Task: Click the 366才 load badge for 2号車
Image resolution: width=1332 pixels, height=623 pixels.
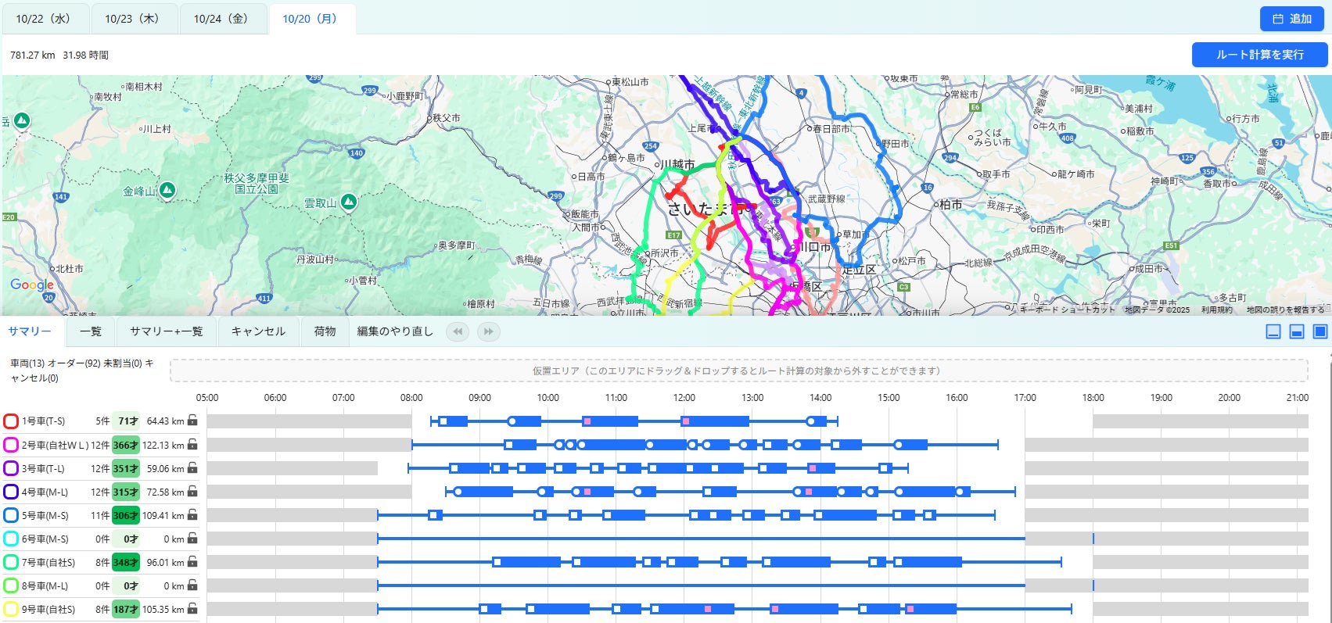Action: pos(125,445)
